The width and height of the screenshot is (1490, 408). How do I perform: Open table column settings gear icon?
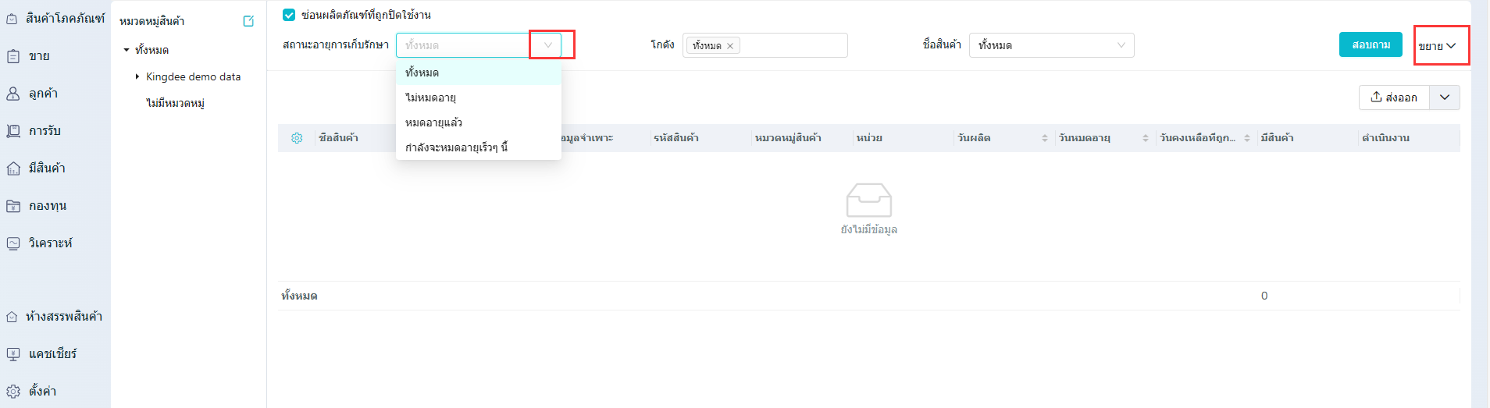[297, 138]
